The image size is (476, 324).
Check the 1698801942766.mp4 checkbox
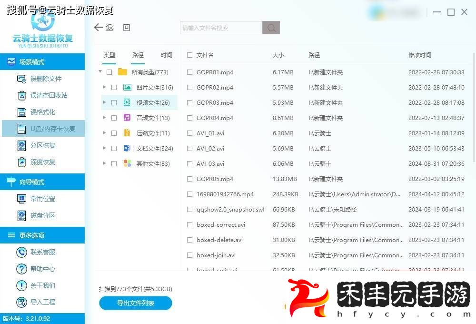click(190, 194)
